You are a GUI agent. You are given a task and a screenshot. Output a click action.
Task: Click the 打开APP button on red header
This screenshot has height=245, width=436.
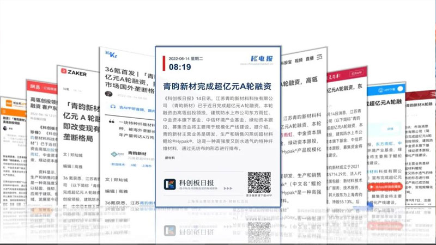(x=355, y=73)
